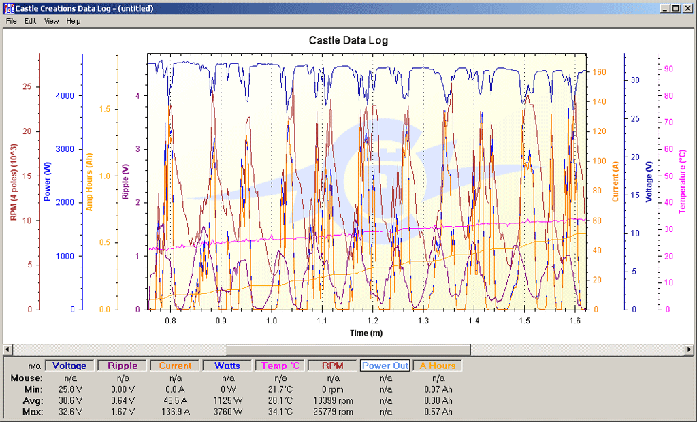The image size is (697, 422).
Task: Toggle the Voltage series button
Action: [69, 366]
